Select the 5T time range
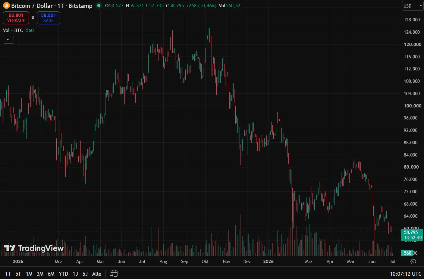This screenshot has height=279, width=424. tap(18, 274)
